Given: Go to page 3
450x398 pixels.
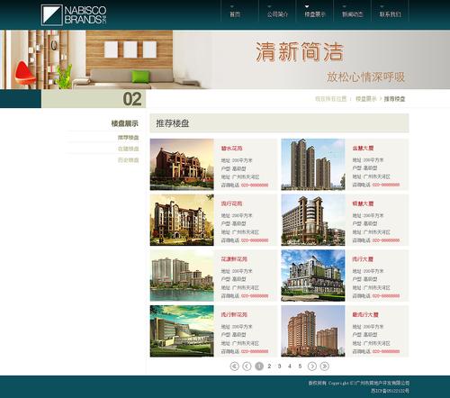Looking at the screenshot, I should point(279,366).
